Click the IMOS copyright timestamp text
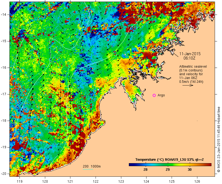Viewport: 222px width, 184px height. point(219,140)
